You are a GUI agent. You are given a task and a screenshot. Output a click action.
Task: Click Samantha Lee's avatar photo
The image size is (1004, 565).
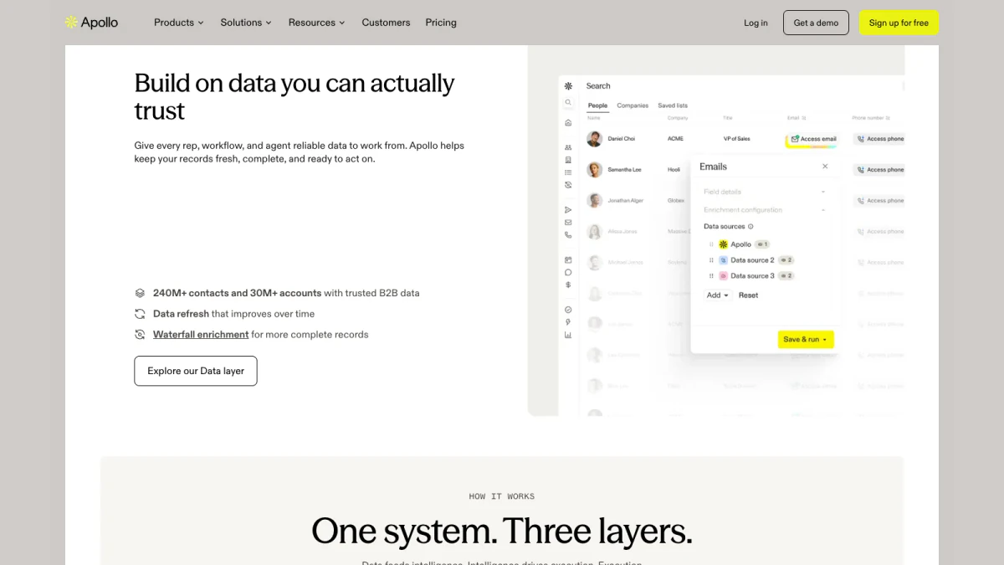[594, 170]
